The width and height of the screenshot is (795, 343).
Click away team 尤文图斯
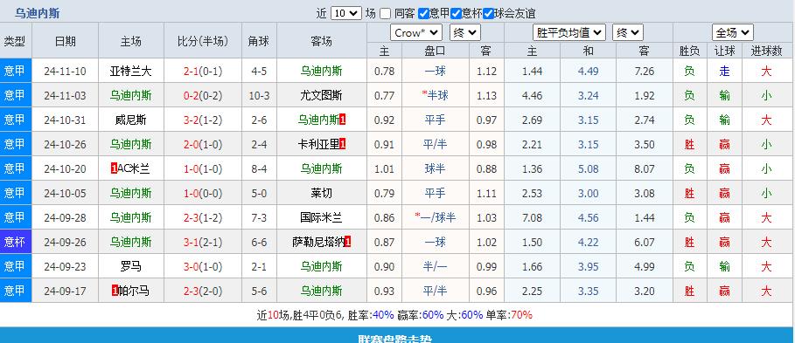click(x=322, y=95)
